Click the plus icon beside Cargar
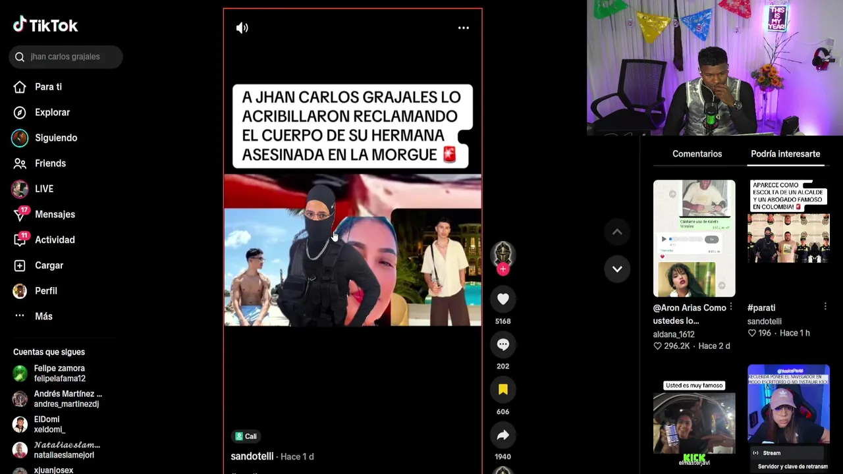The height and width of the screenshot is (474, 843). pos(20,265)
